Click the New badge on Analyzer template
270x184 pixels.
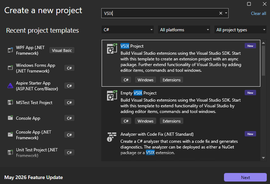coord(250,134)
